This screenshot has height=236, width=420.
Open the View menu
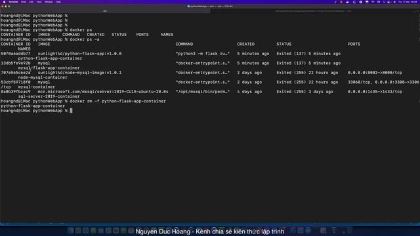tap(39, 2)
